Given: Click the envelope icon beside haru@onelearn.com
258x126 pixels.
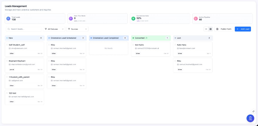Looking at the screenshot, I should [x=178, y=48].
